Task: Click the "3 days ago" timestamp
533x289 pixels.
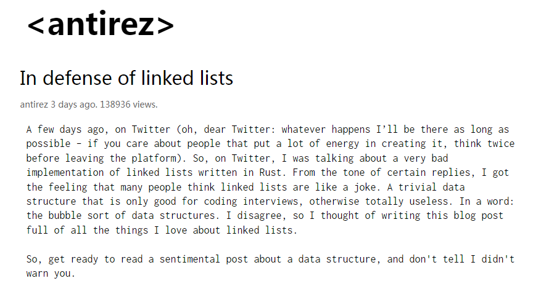Action: (73, 105)
